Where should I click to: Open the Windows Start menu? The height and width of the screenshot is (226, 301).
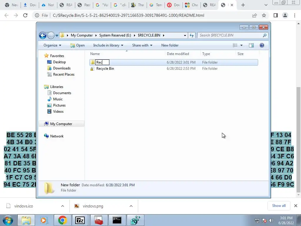tap(8, 220)
